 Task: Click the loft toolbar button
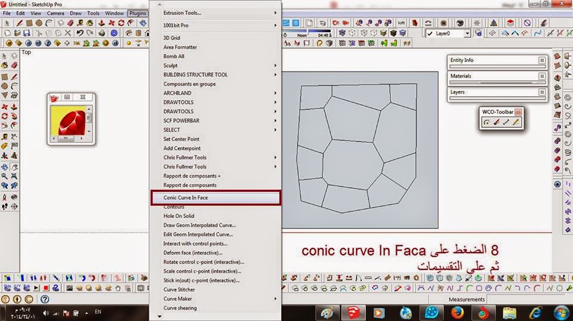tap(401, 23)
